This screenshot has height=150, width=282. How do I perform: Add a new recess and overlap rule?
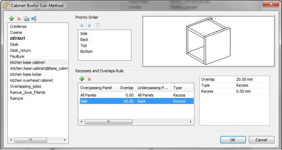pos(82,79)
